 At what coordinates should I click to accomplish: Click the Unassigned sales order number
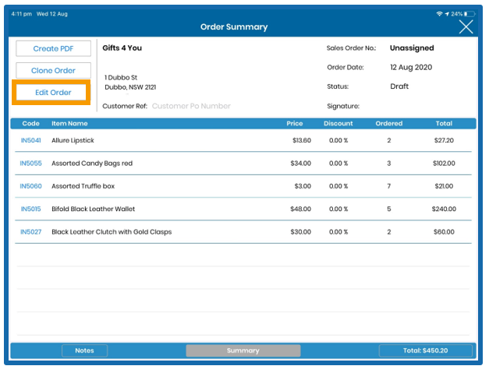[x=412, y=48]
